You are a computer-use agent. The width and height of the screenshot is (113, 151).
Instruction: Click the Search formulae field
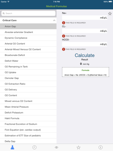coord(28,14)
